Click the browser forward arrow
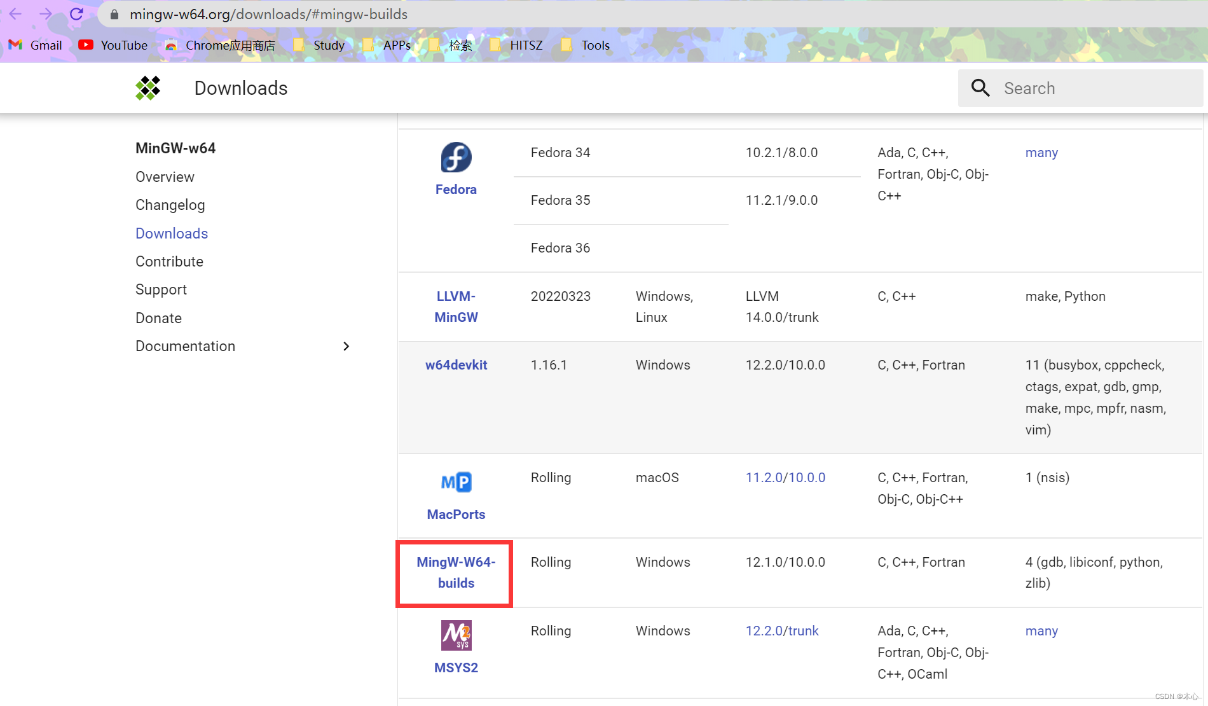Screen dimensions: 1208x706 pos(46,14)
